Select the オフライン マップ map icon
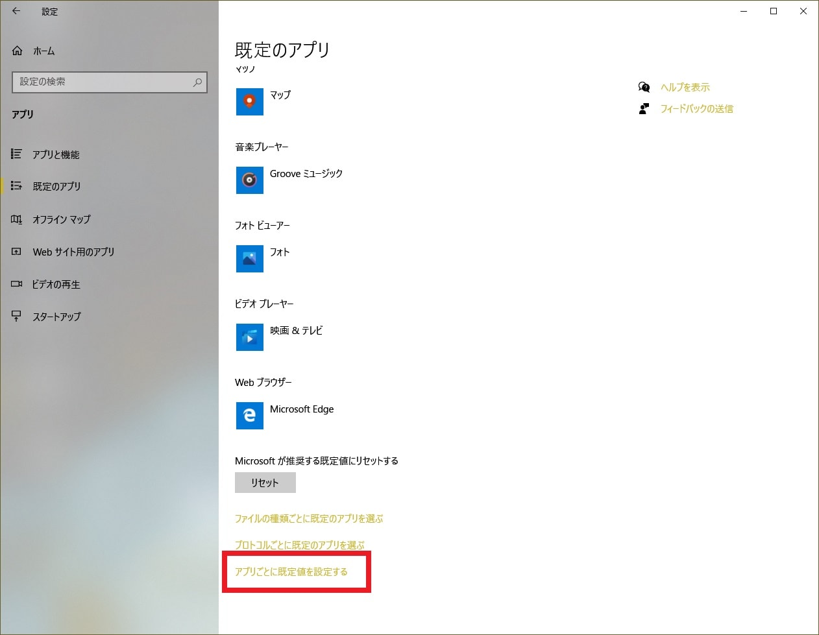Screen dimensions: 819x635 [x=17, y=219]
